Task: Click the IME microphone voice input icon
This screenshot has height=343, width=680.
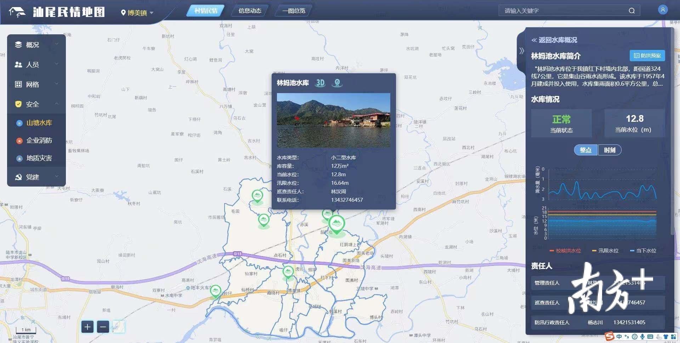Action: pyautogui.click(x=642, y=337)
